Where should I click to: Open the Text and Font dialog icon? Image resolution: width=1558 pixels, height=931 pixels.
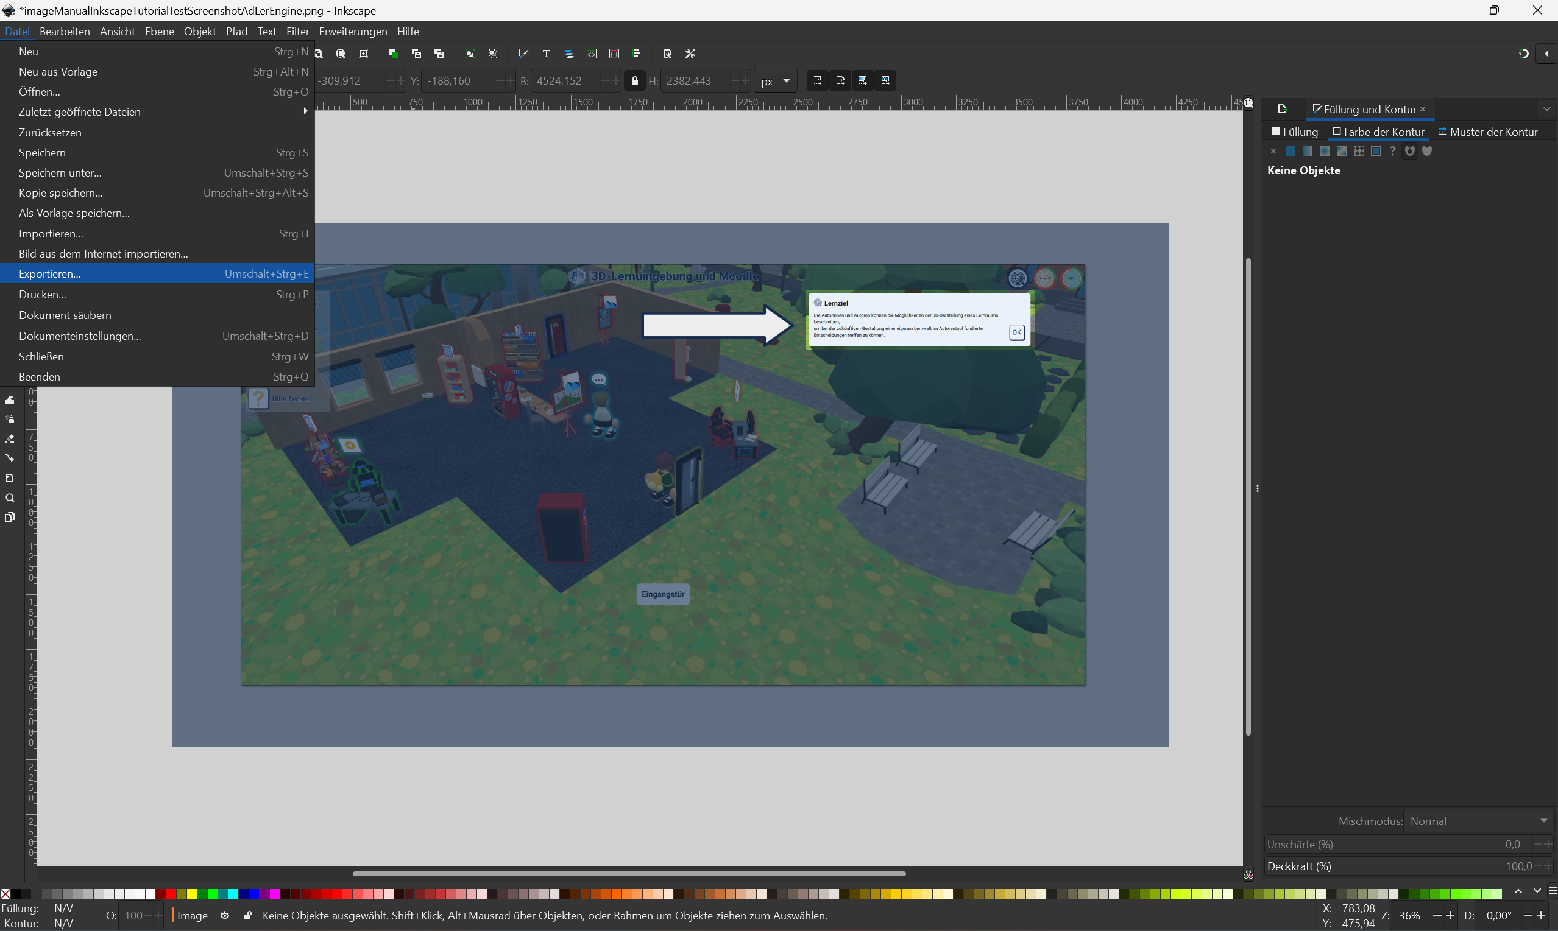click(x=546, y=54)
